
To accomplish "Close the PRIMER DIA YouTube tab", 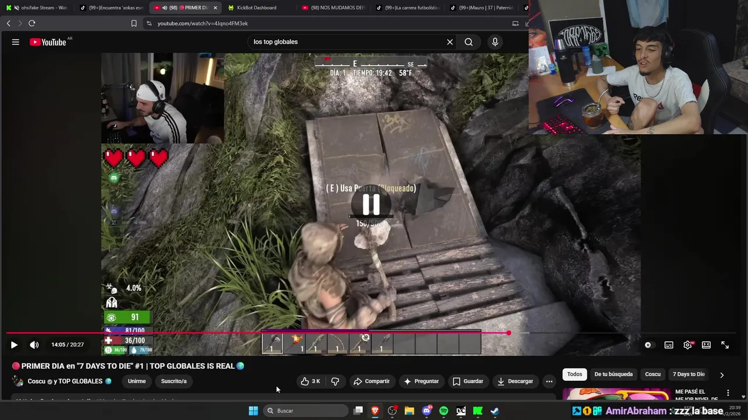I will point(215,8).
